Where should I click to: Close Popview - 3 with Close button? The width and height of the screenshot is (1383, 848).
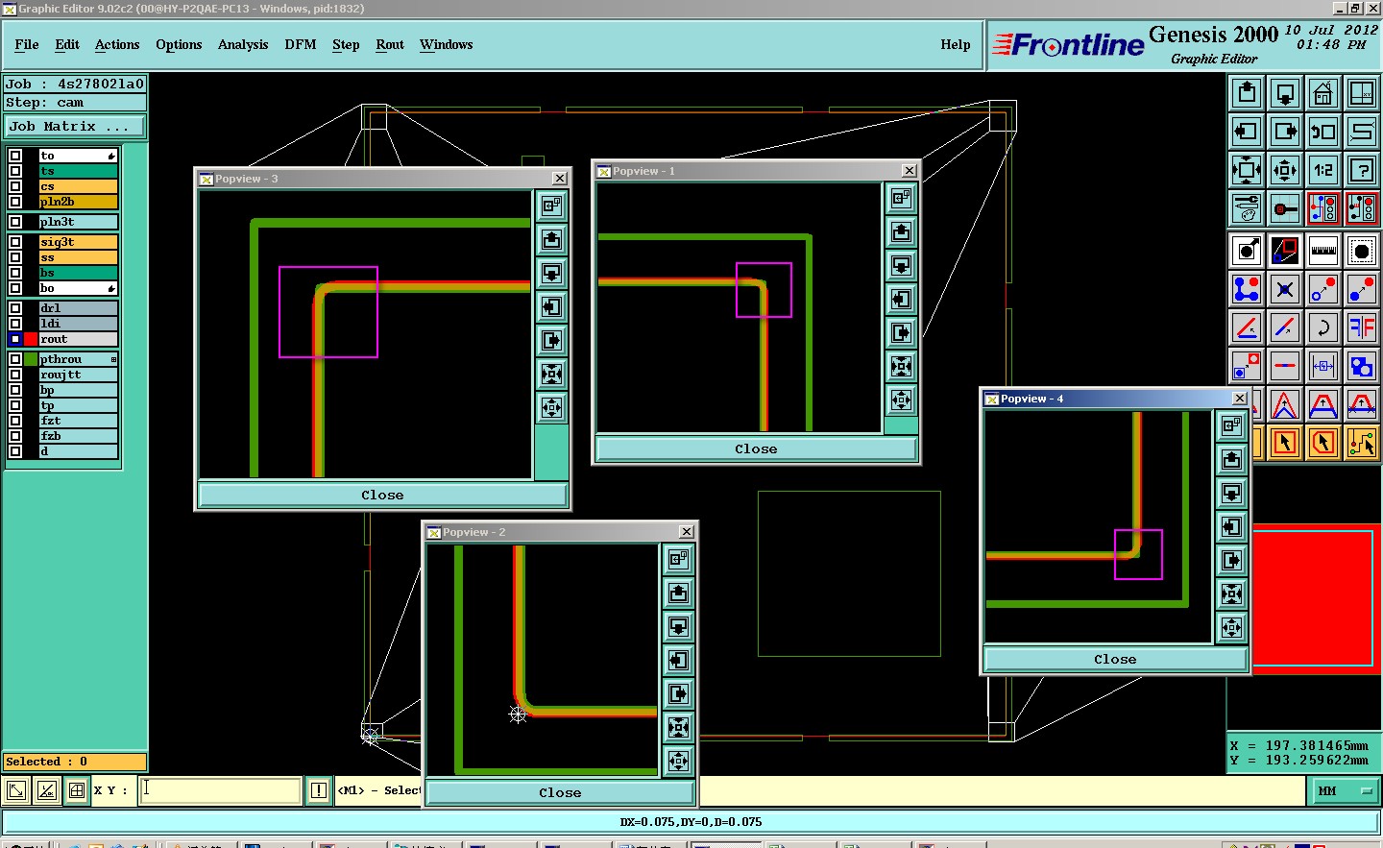[382, 495]
